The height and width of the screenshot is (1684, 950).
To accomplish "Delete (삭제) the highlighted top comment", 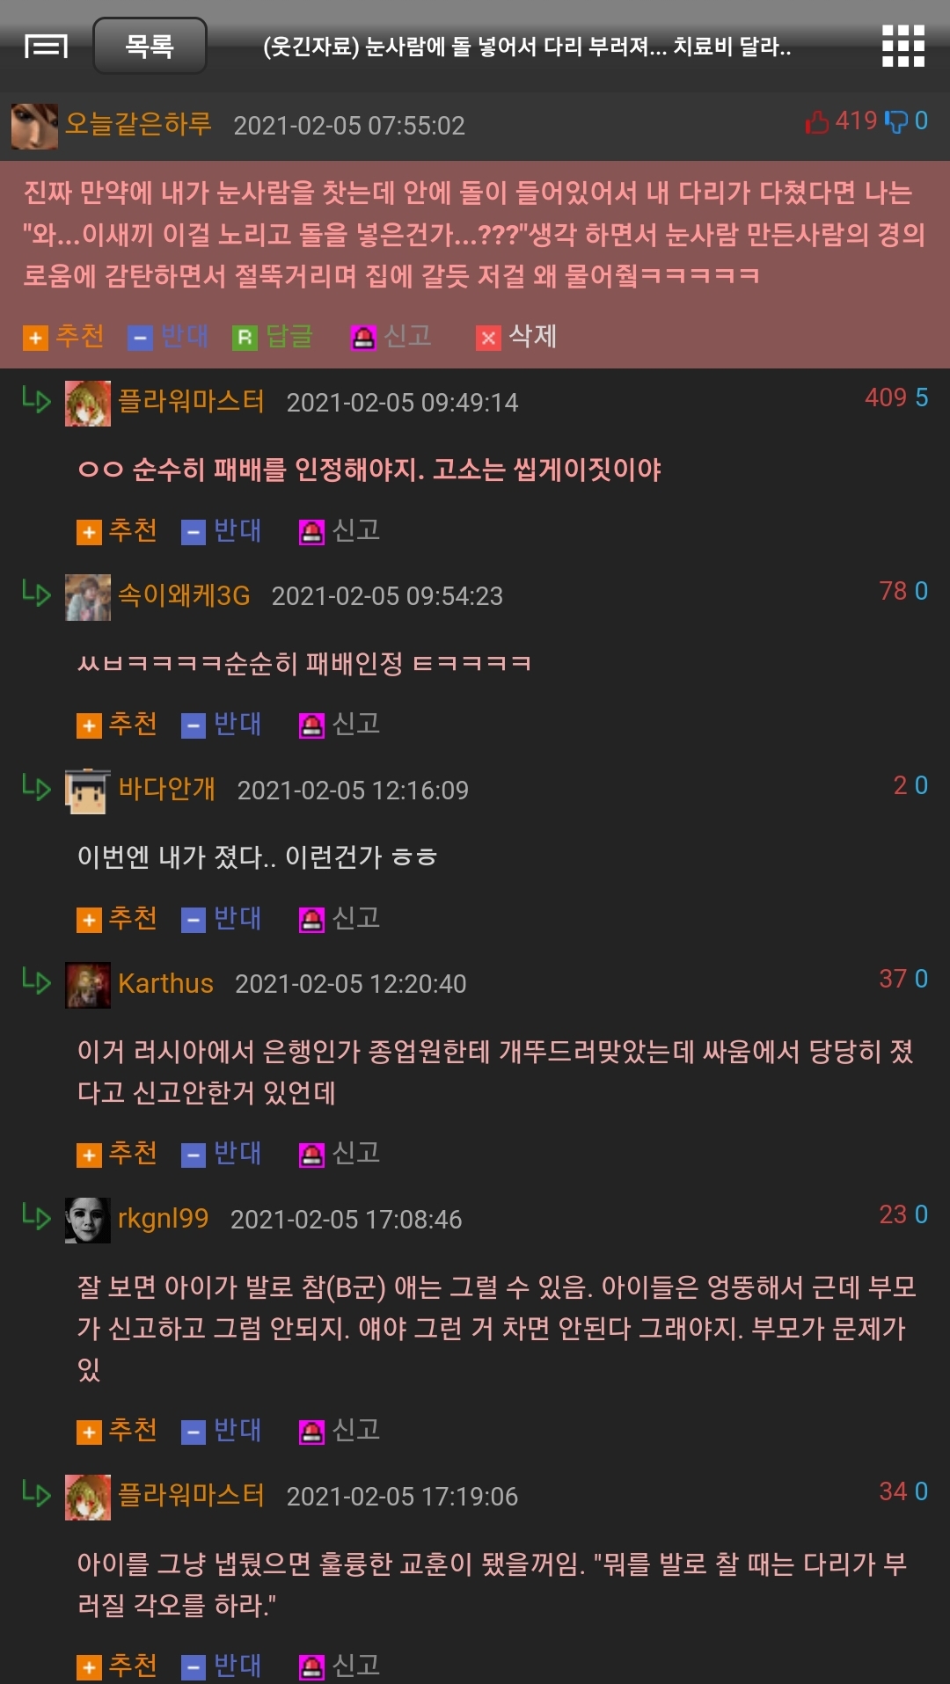I will pos(516,336).
